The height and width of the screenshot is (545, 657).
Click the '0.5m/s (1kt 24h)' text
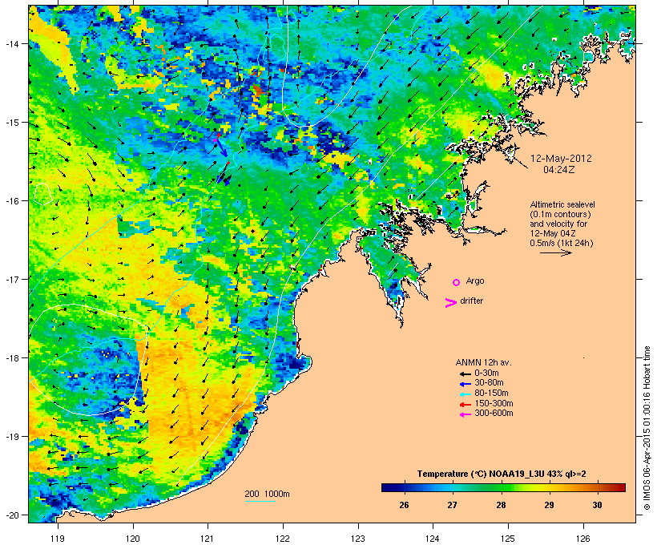click(x=562, y=243)
